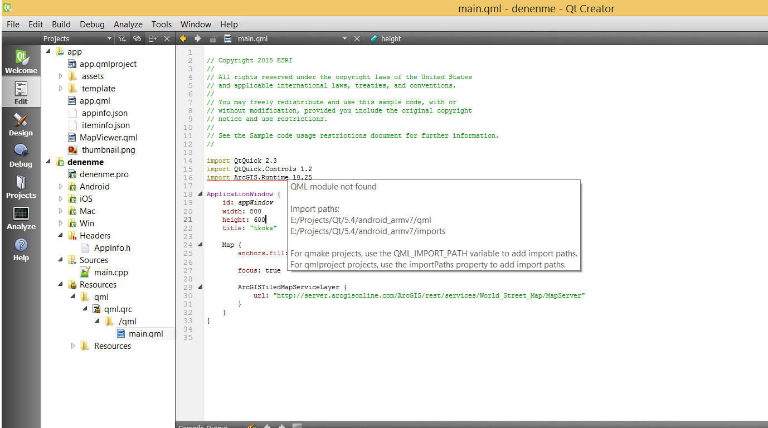Click the main.qml document icon in editor toolbar
The width and height of the screenshot is (768, 428).
(x=228, y=38)
